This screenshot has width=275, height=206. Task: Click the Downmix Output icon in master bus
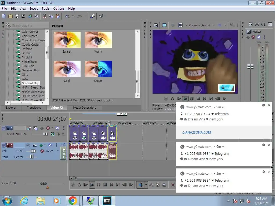coord(257,24)
